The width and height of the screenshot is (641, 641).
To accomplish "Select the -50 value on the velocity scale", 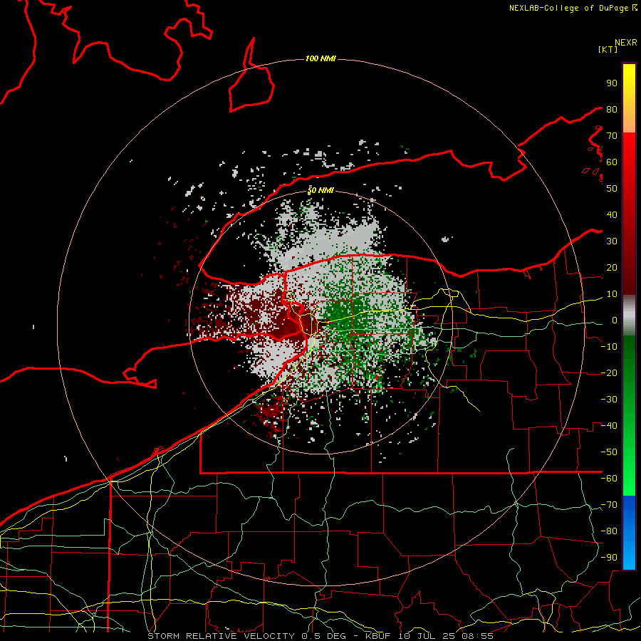I will [x=609, y=452].
